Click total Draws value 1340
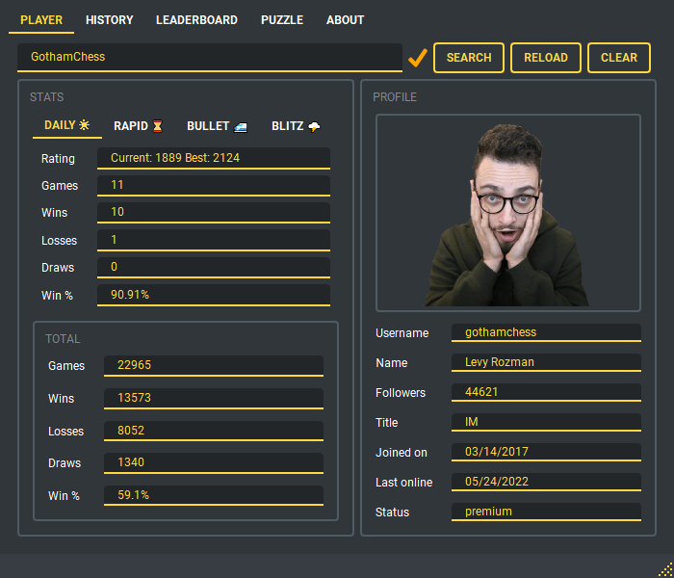 click(214, 462)
